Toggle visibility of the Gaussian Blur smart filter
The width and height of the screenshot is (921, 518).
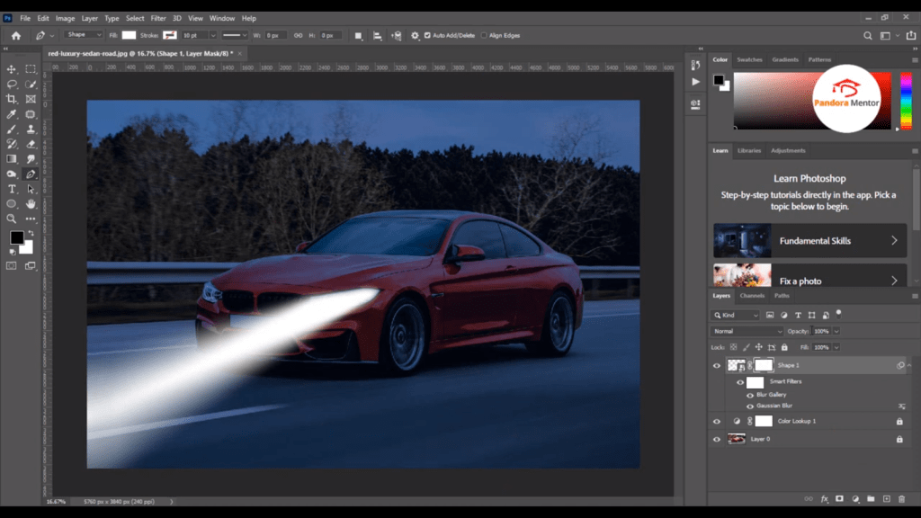(x=749, y=406)
